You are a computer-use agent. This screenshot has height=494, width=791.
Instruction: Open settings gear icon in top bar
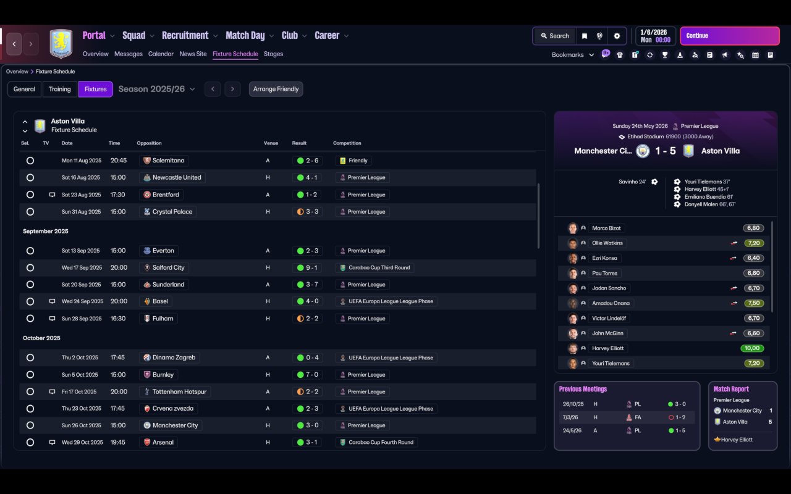click(617, 36)
